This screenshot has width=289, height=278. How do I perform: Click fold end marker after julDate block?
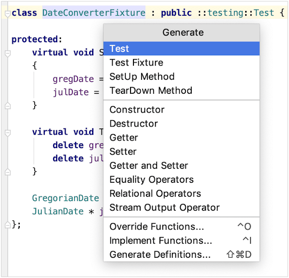8,106
